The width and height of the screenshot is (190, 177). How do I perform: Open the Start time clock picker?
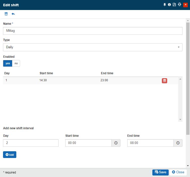pyautogui.click(x=116, y=143)
